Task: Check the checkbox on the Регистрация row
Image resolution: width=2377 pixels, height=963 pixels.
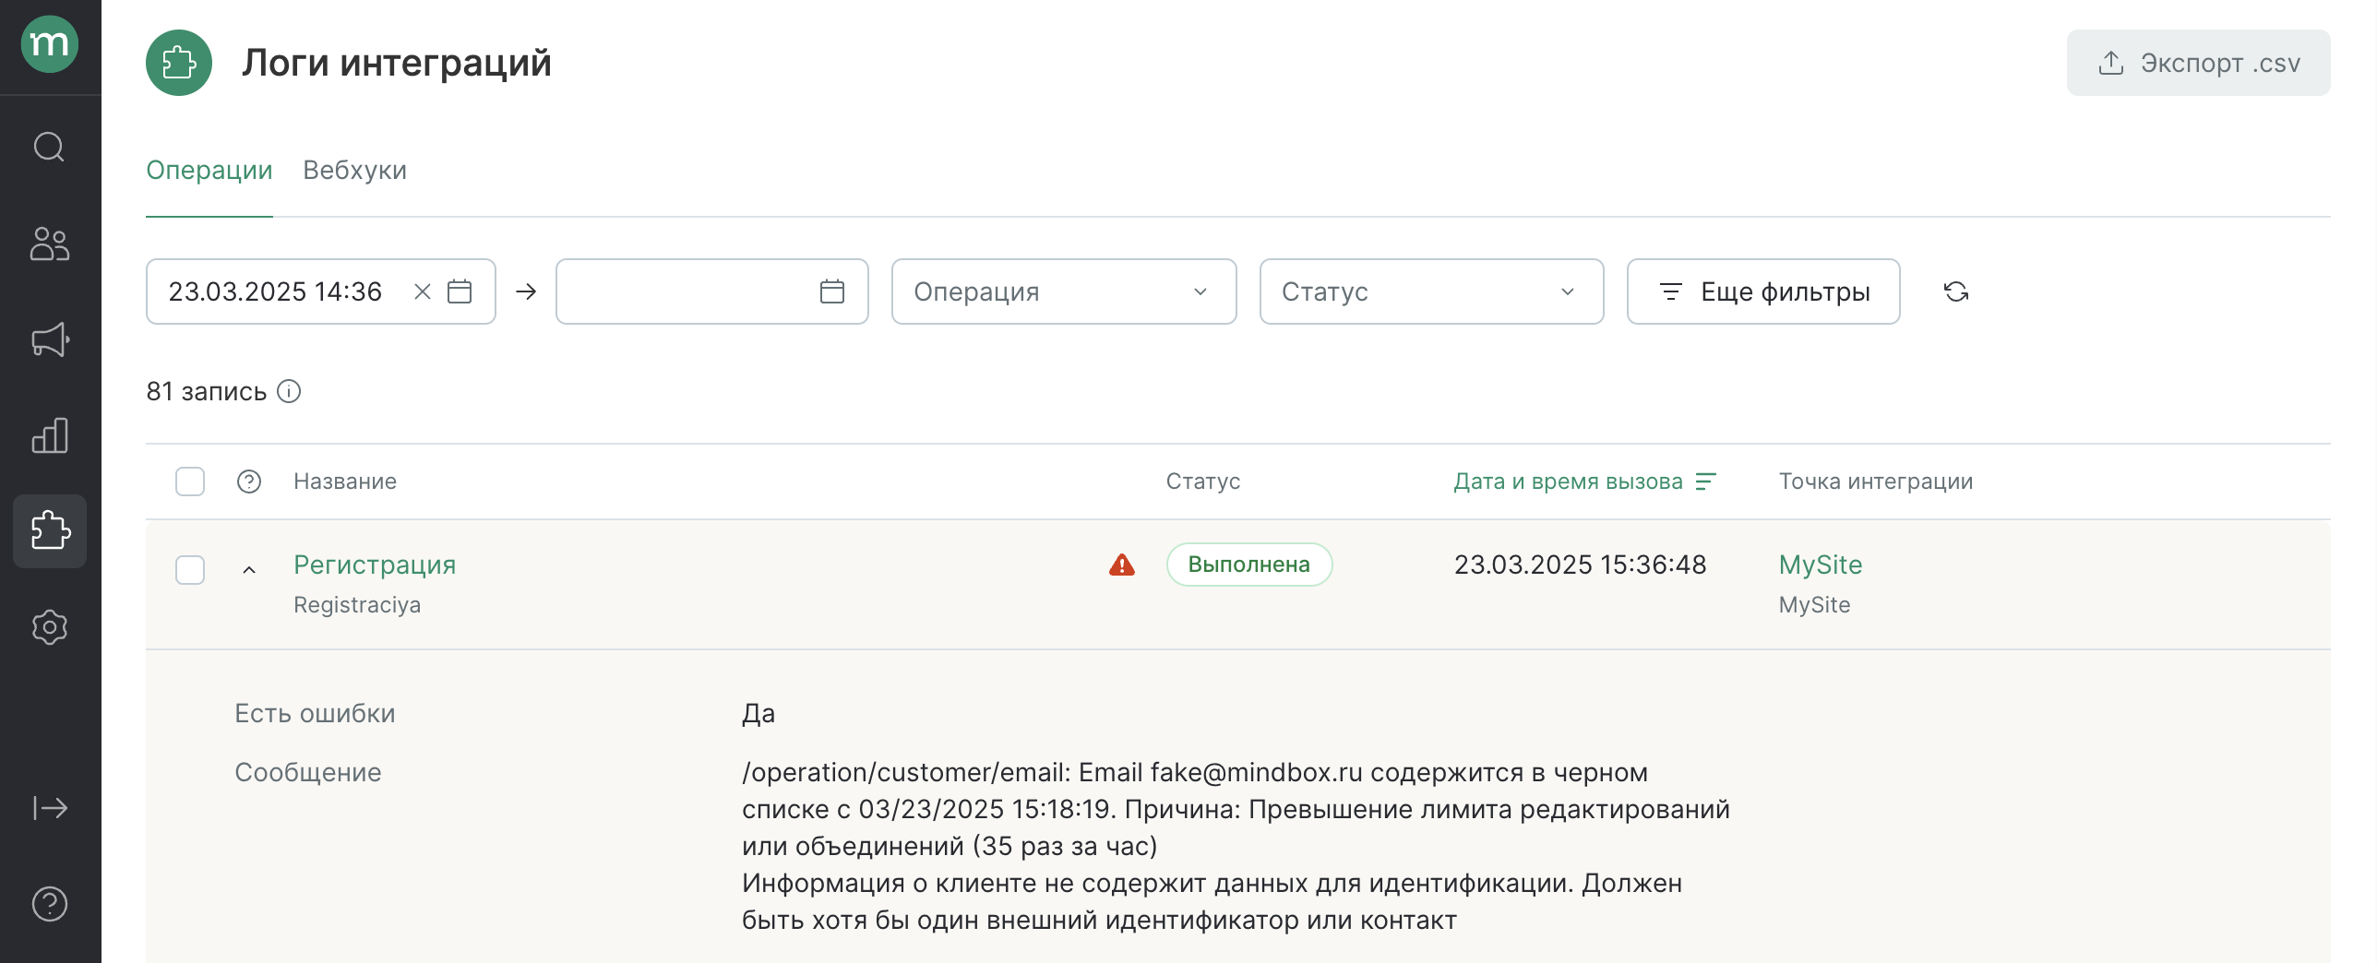Action: tap(189, 570)
